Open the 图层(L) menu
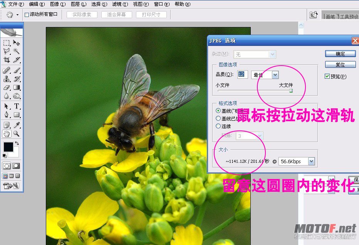The height and width of the screenshot is (245, 359). (79, 4)
